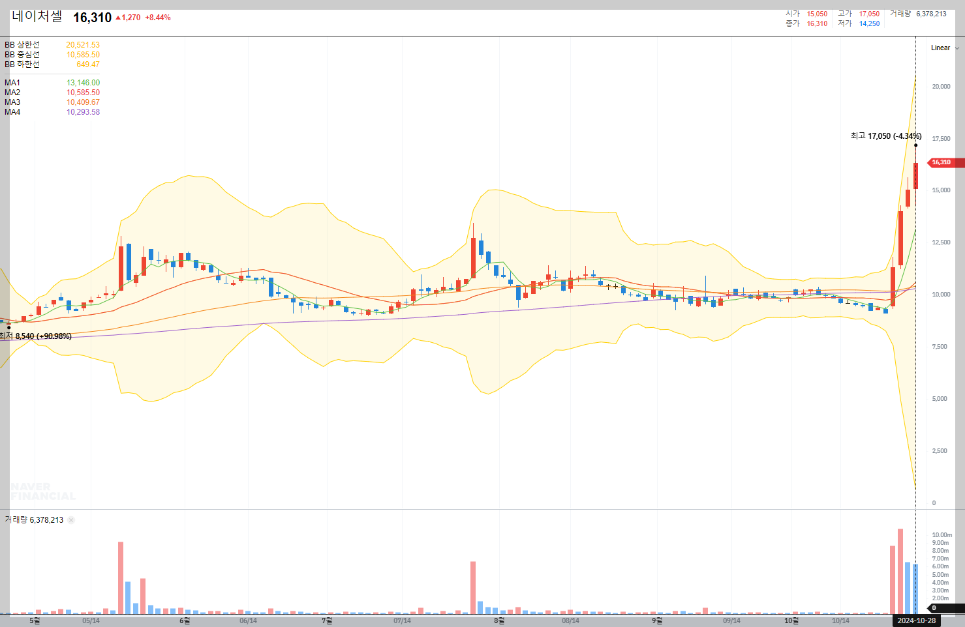The width and height of the screenshot is (965, 627).
Task: Click the 5.00m volume axis label
Action: click(940, 575)
